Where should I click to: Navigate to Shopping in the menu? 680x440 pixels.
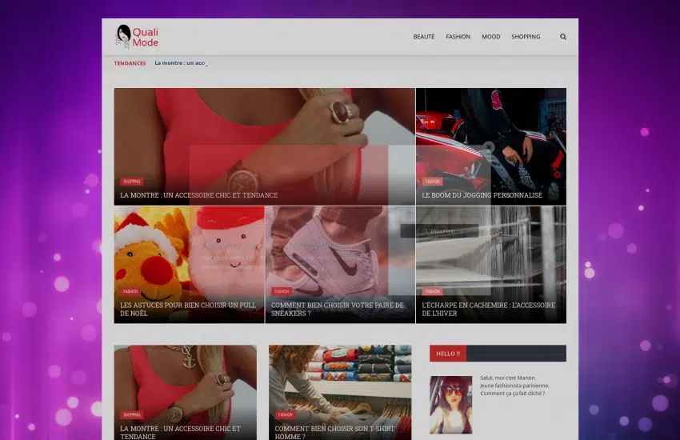(526, 37)
